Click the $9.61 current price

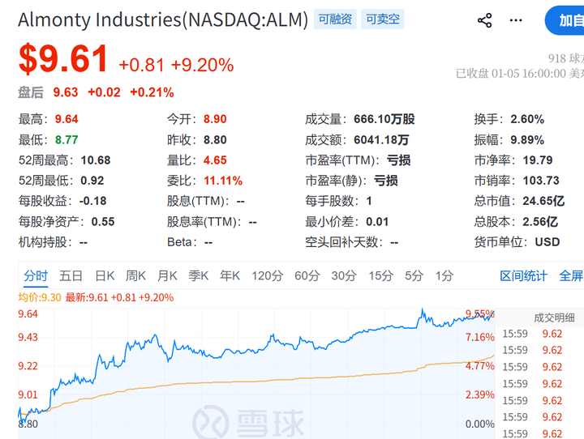[x=64, y=59]
